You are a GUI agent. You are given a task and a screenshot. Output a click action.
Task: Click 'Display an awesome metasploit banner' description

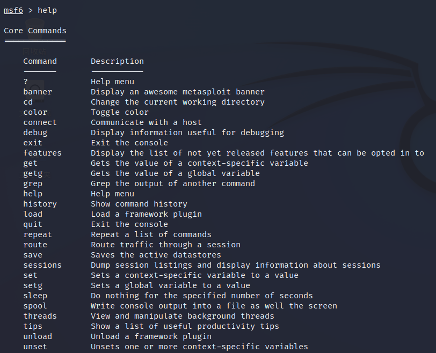tap(178, 92)
